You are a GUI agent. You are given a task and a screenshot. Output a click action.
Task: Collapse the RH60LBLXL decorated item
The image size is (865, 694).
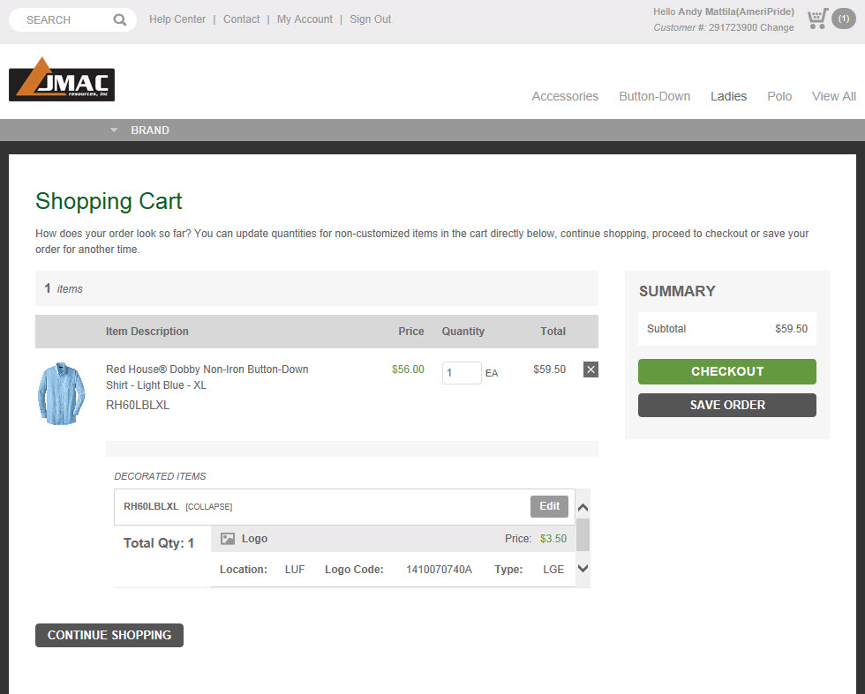(209, 507)
